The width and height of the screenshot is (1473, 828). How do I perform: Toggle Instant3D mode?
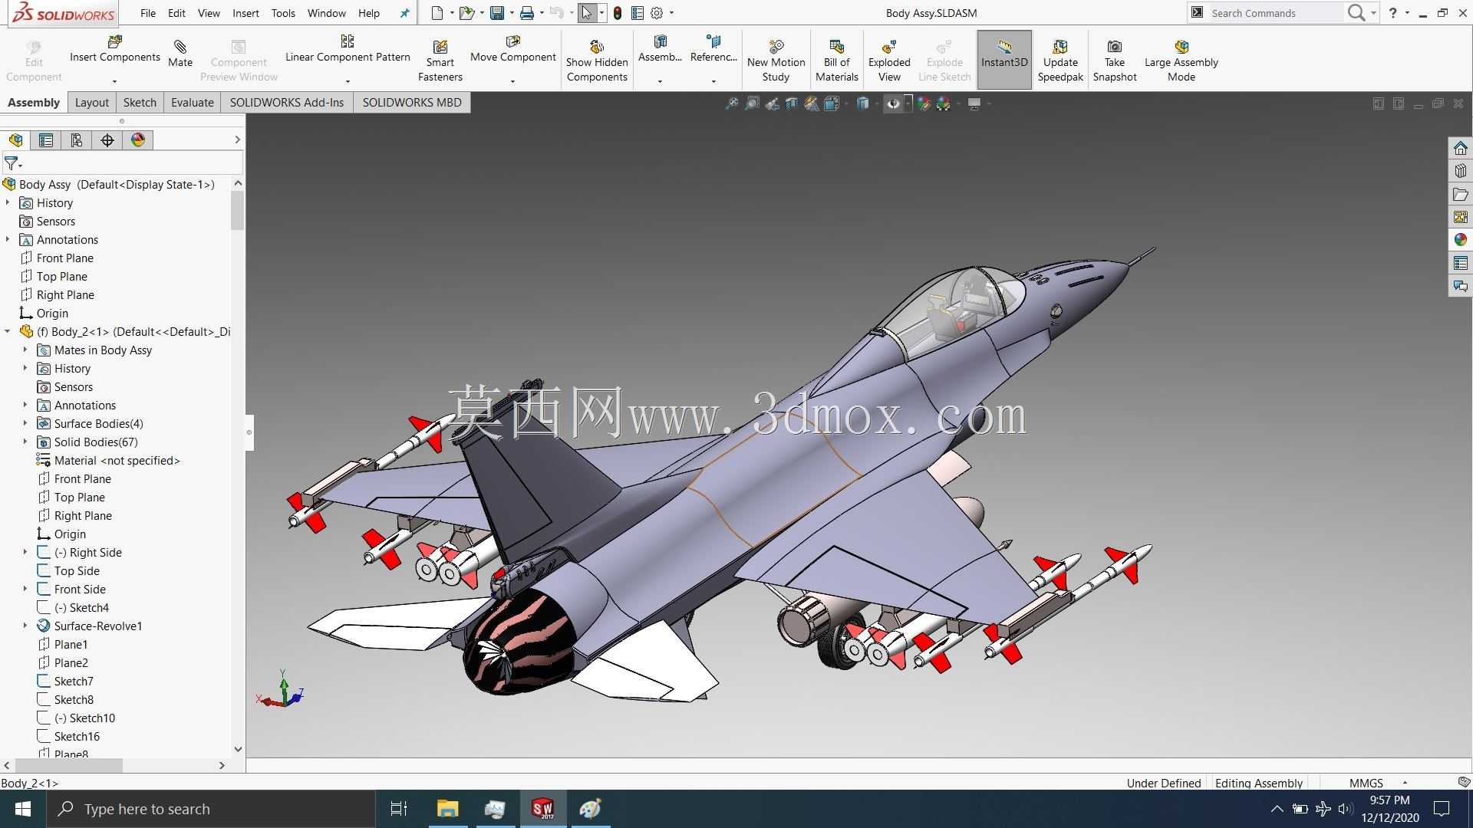(1003, 60)
